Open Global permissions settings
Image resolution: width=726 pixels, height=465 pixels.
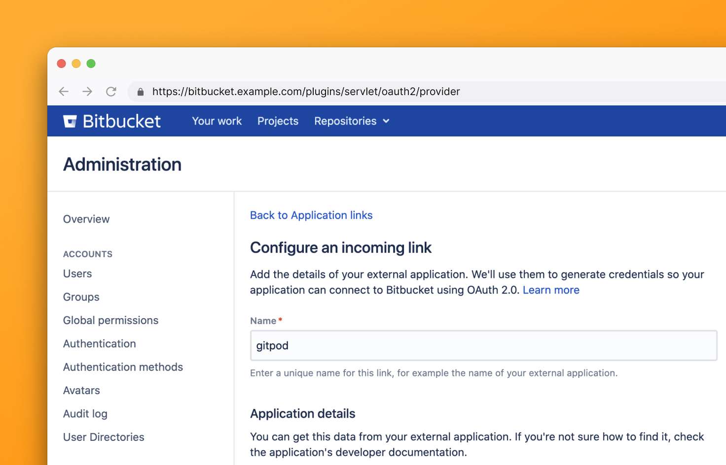[x=110, y=321]
